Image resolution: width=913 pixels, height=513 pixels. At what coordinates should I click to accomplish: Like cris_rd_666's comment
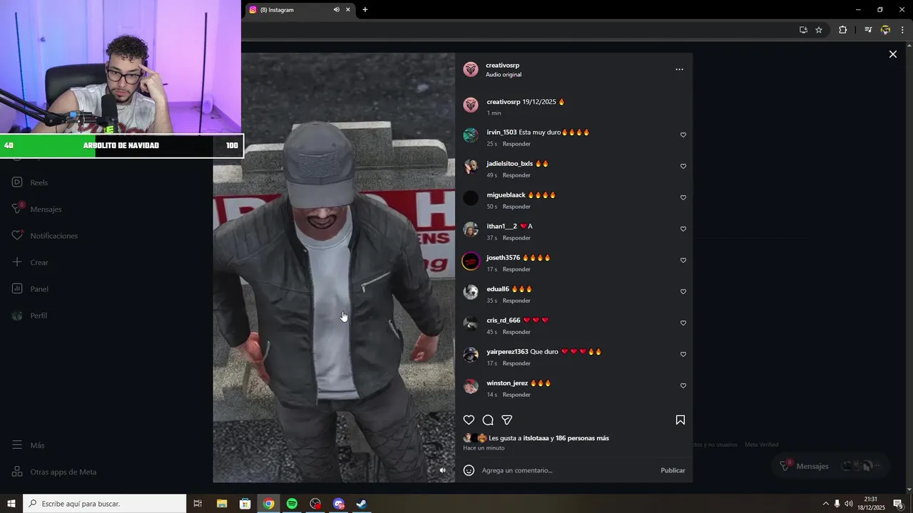coord(683,323)
